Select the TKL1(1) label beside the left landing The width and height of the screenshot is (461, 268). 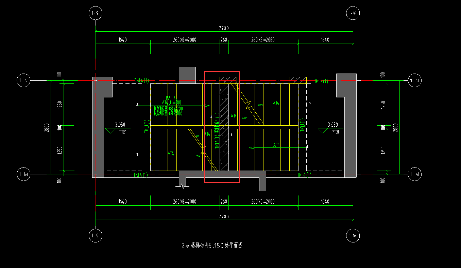coord(147,126)
